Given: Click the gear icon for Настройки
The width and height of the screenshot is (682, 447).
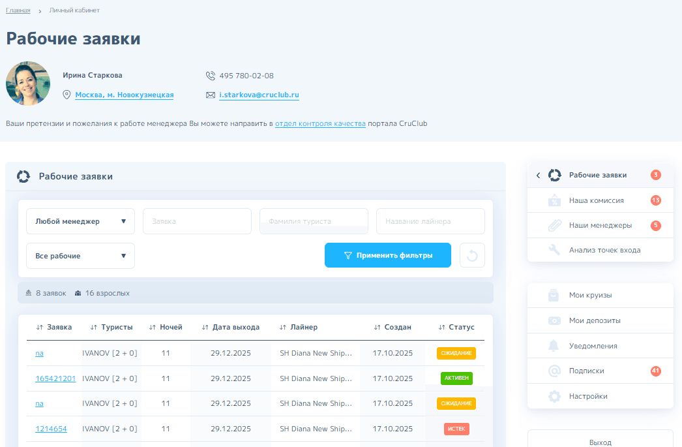Looking at the screenshot, I should pos(554,396).
